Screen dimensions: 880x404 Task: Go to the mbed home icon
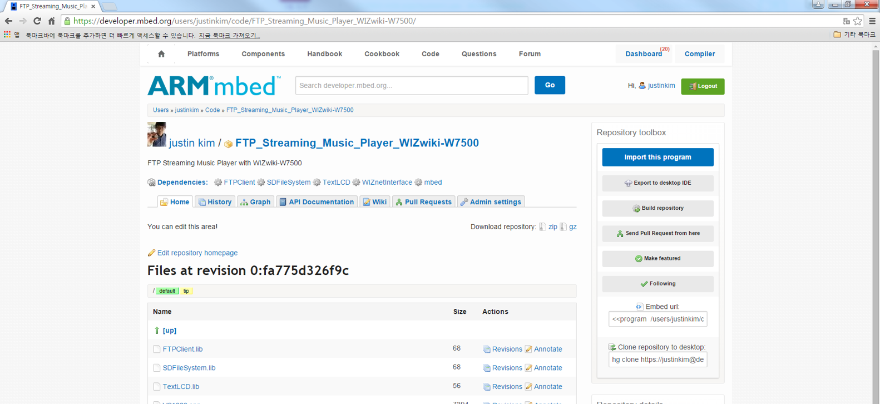click(161, 54)
